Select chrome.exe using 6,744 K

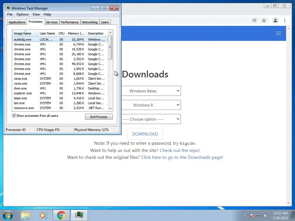click(x=60, y=44)
